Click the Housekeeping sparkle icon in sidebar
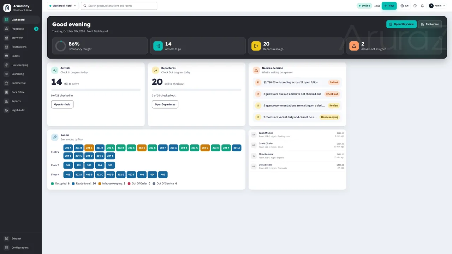Screen dimensions: 452x254 [x=6, y=65]
